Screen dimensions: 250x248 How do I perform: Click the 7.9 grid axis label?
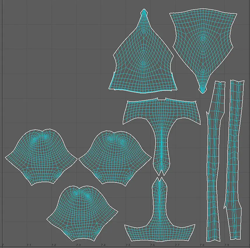click(227, 245)
